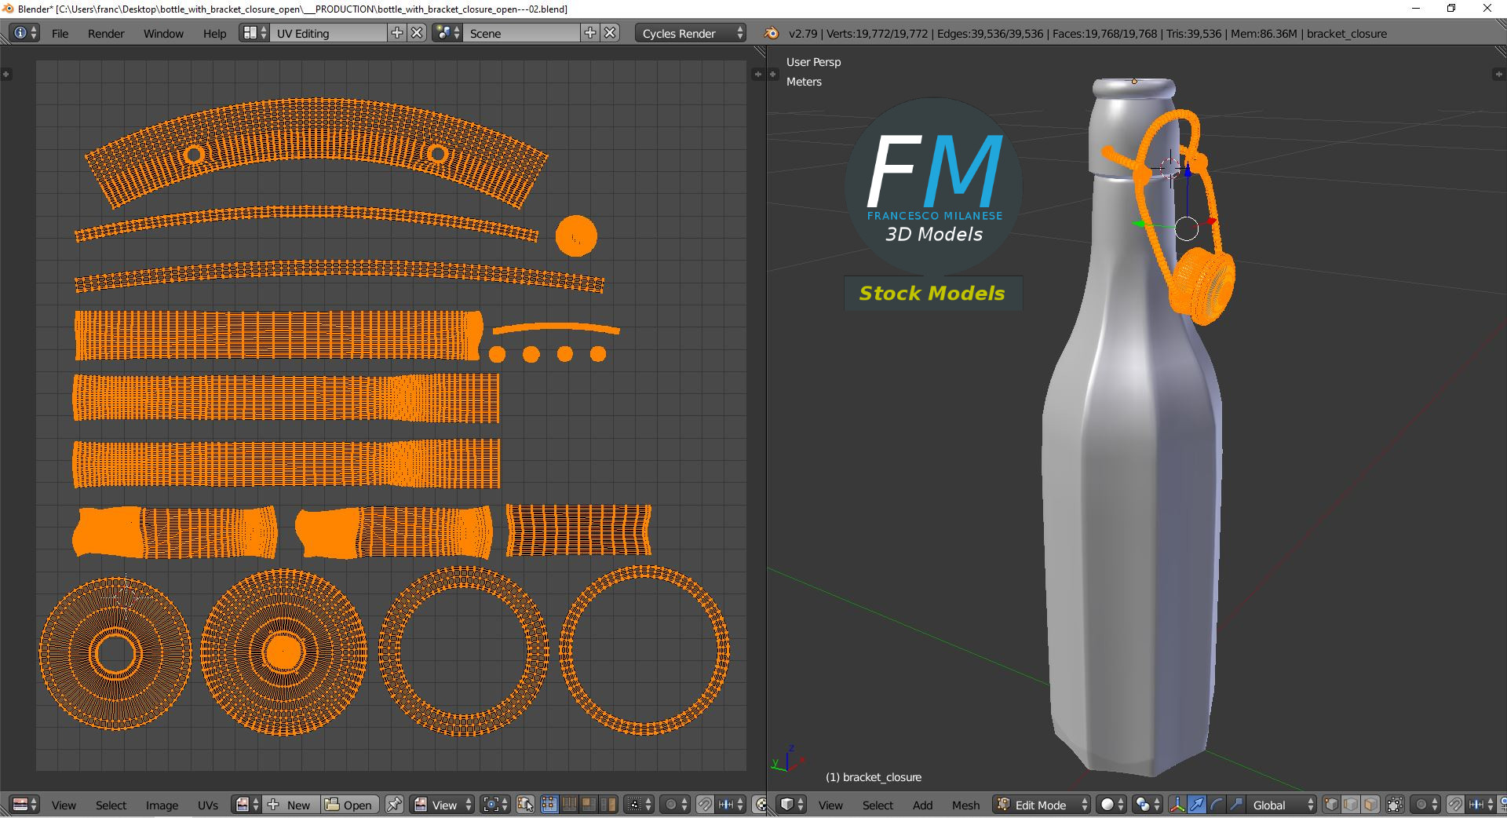This screenshot has height=818, width=1507.
Task: Select mesh face select mode
Action: [1370, 805]
